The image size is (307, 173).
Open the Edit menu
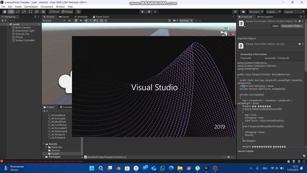click(x=10, y=7)
